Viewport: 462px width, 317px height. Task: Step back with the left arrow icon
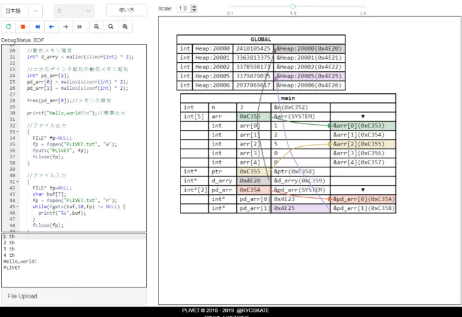tap(52, 27)
